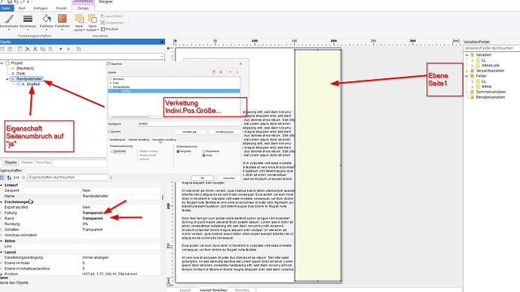Collapse the Variablen node in Variablen/Felder
Screen dimensions: 520x292
pyautogui.click(x=467, y=55)
